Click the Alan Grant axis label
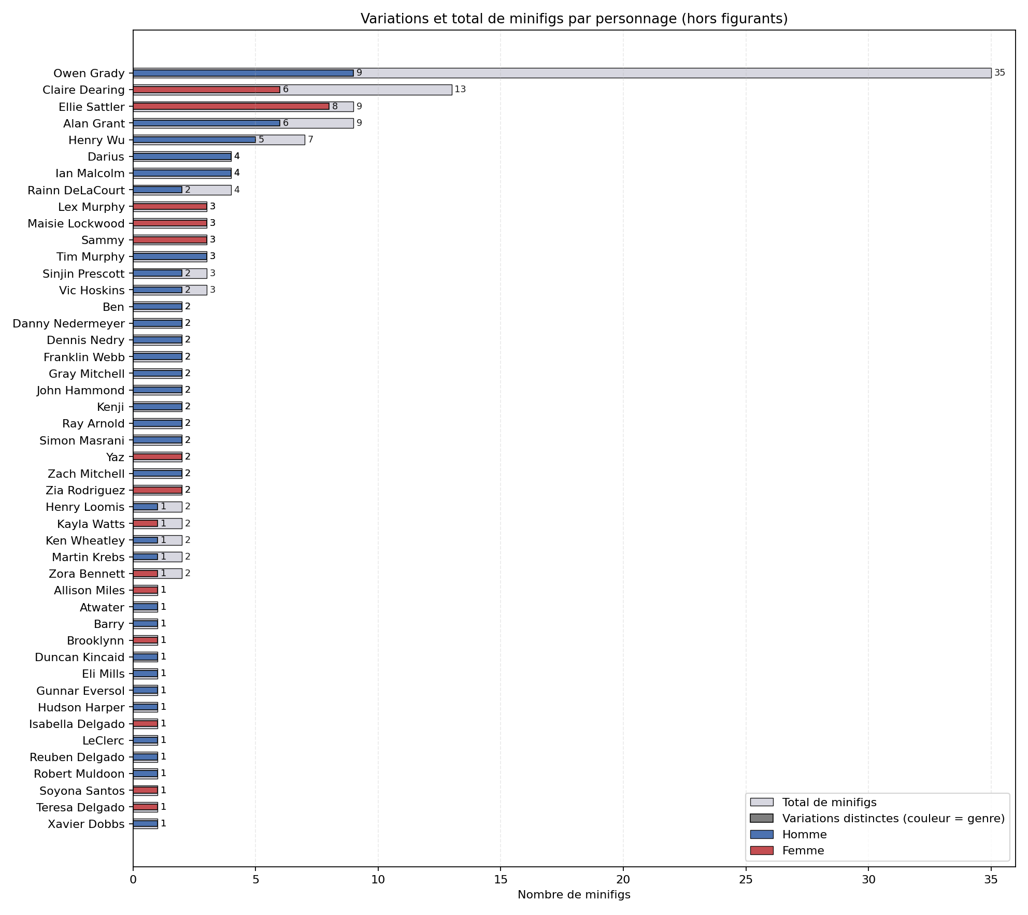1028x915 pixels. tap(94, 124)
